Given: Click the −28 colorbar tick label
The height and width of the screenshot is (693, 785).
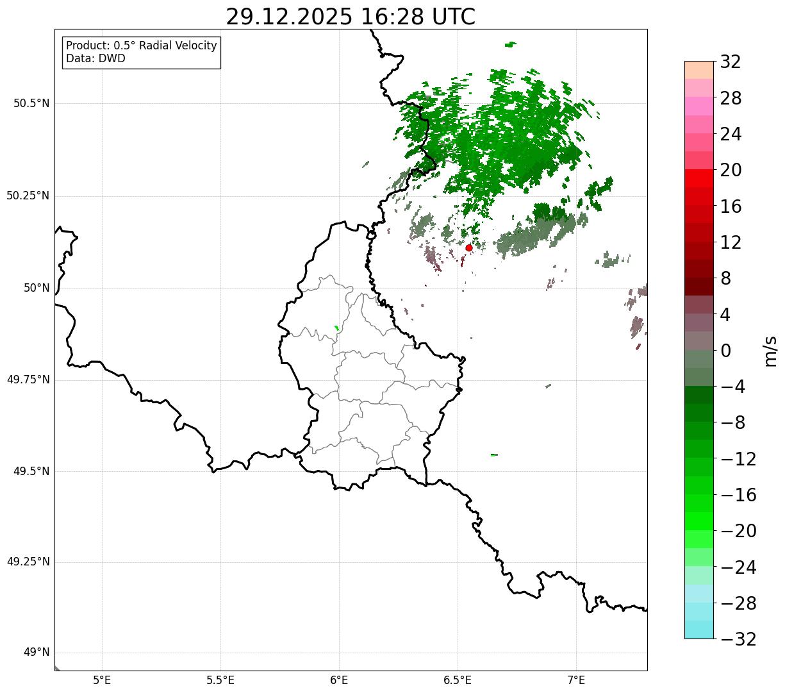Looking at the screenshot, I should coord(738,603).
